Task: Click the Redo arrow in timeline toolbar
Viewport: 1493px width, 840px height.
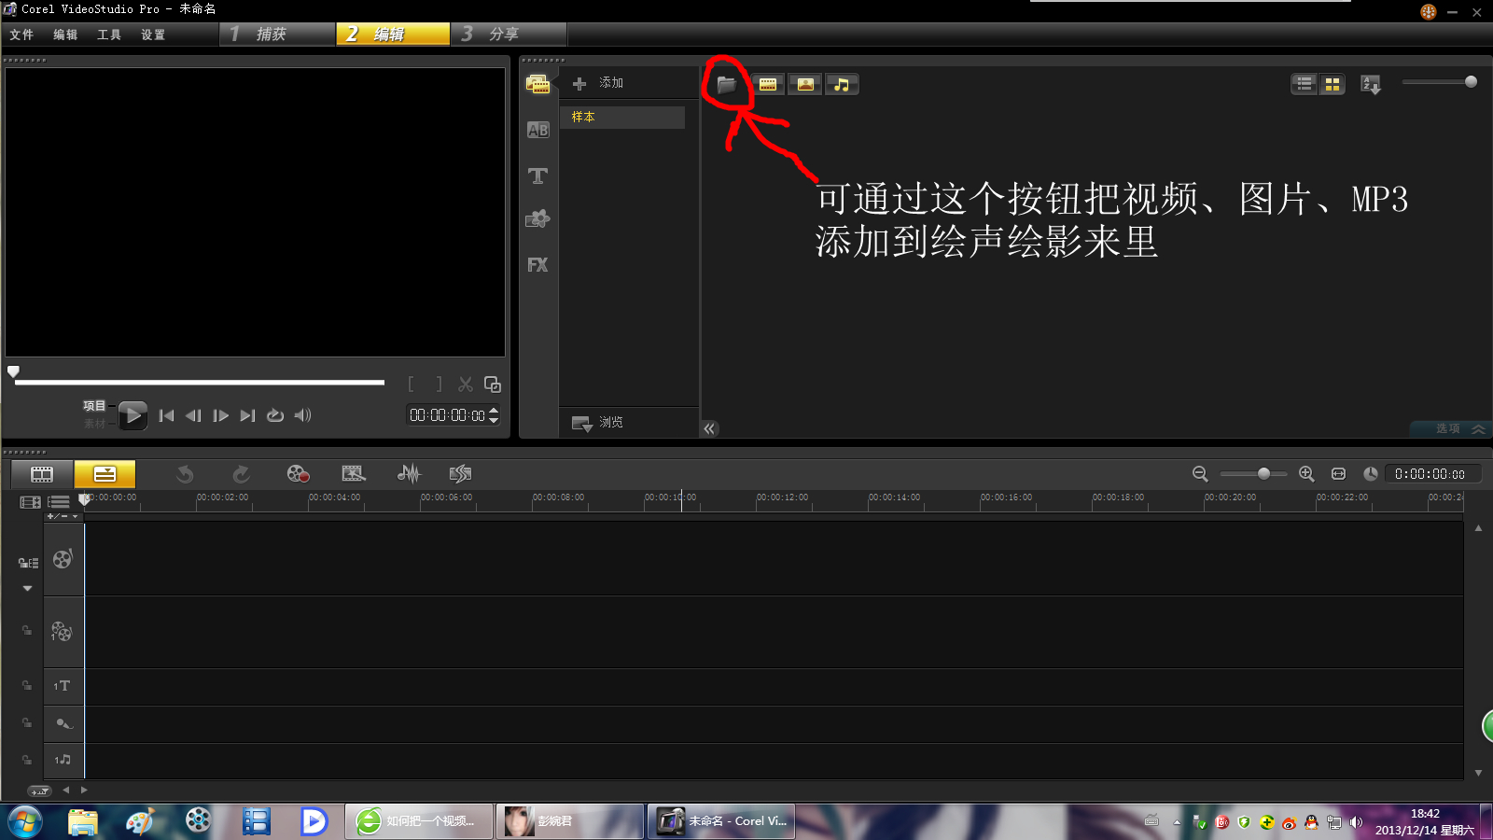Action: (x=241, y=474)
